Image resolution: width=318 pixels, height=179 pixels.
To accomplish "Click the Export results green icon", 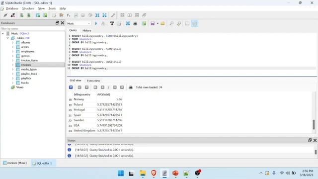I will point(144,23).
